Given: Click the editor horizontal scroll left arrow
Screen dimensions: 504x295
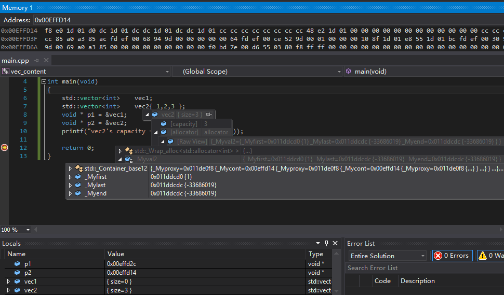Looking at the screenshot, I should pyautogui.click(x=36, y=230).
